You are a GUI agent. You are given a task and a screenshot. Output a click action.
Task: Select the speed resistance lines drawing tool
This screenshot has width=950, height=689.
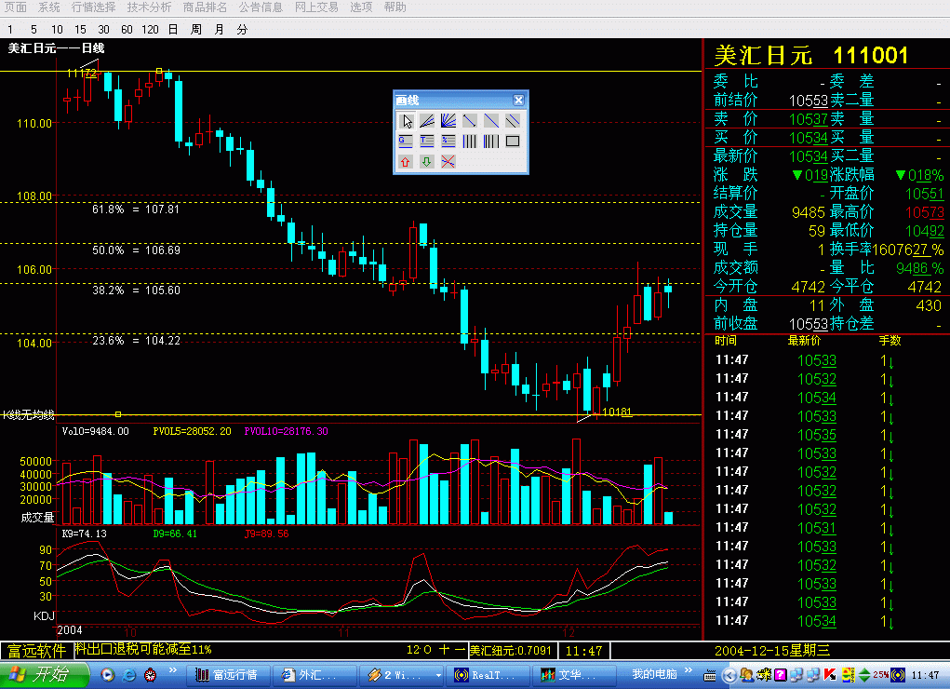click(x=427, y=121)
